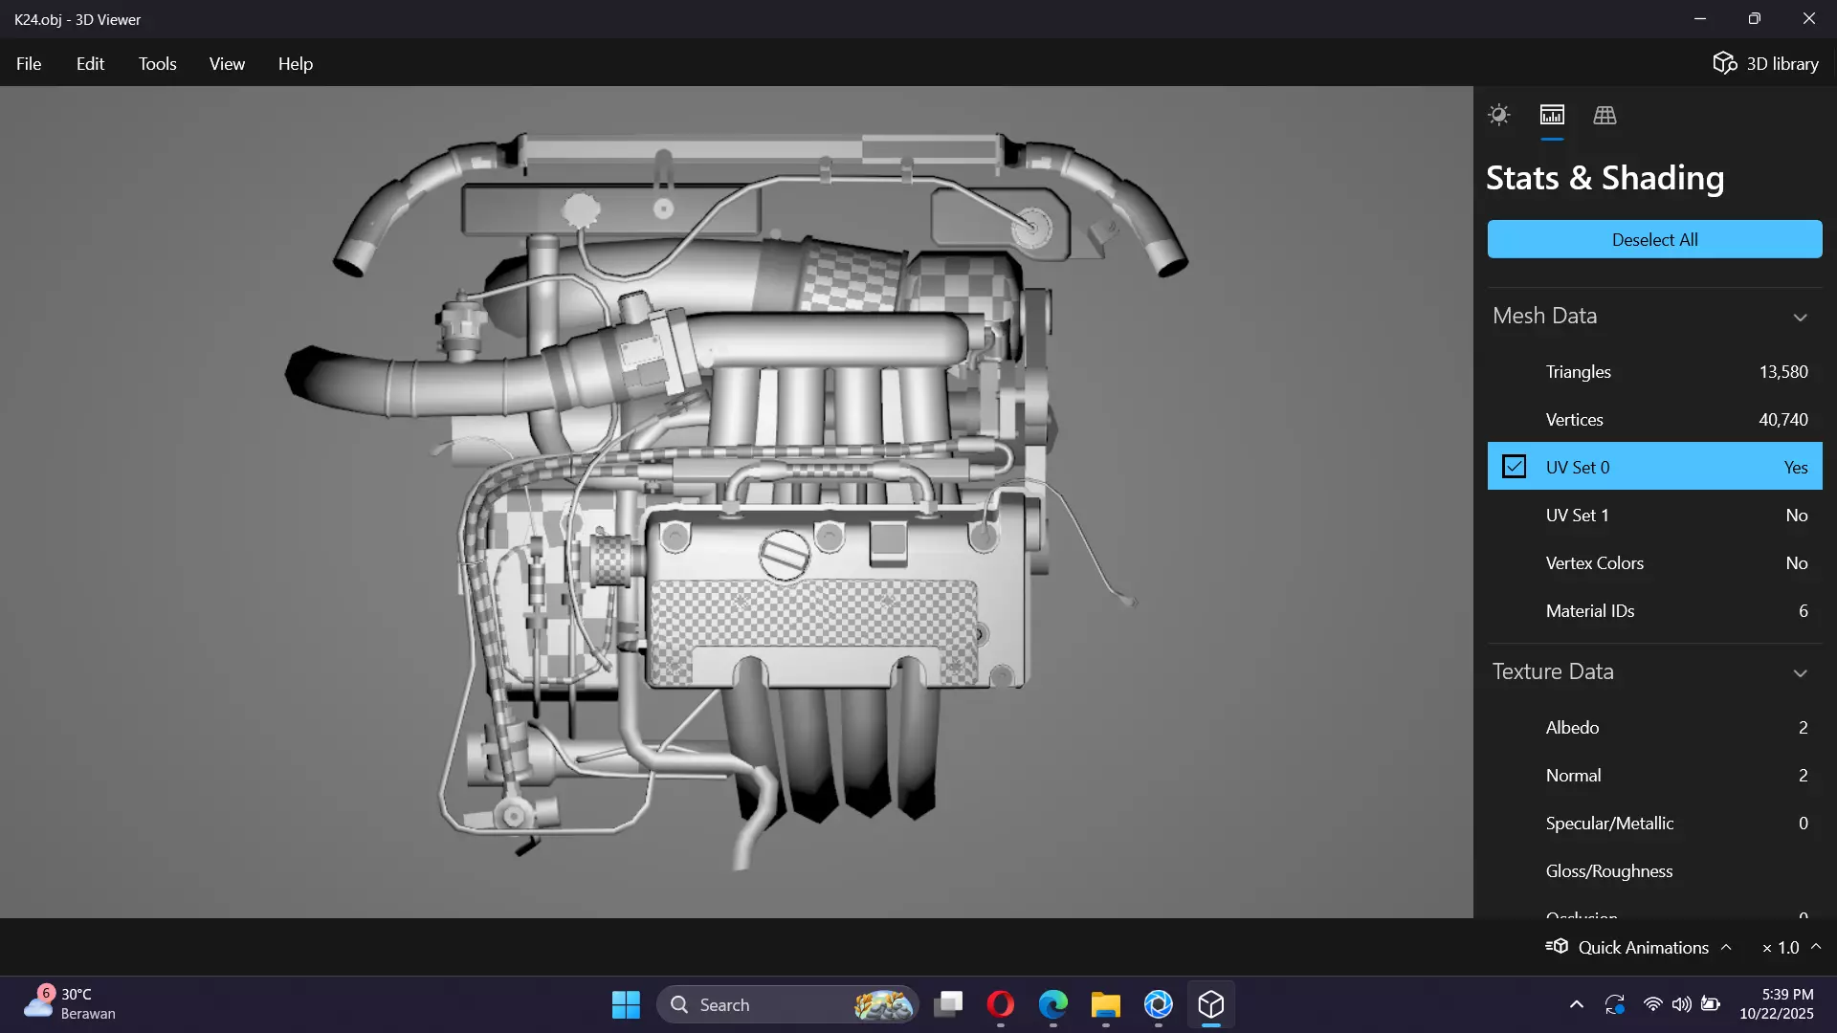Image resolution: width=1837 pixels, height=1033 pixels.
Task: Select the Triangles stat row
Action: [x=1654, y=371]
